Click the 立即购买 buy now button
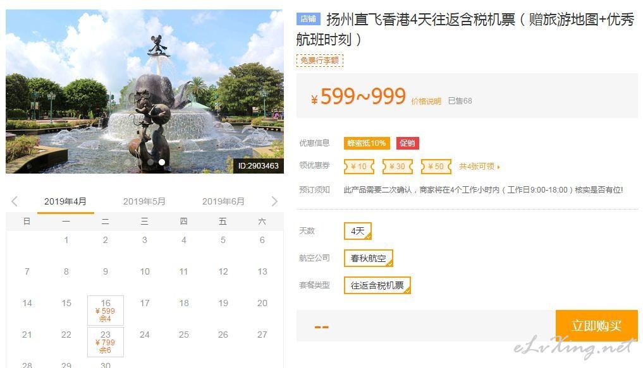Viewport: 643px width, 368px height. (596, 326)
